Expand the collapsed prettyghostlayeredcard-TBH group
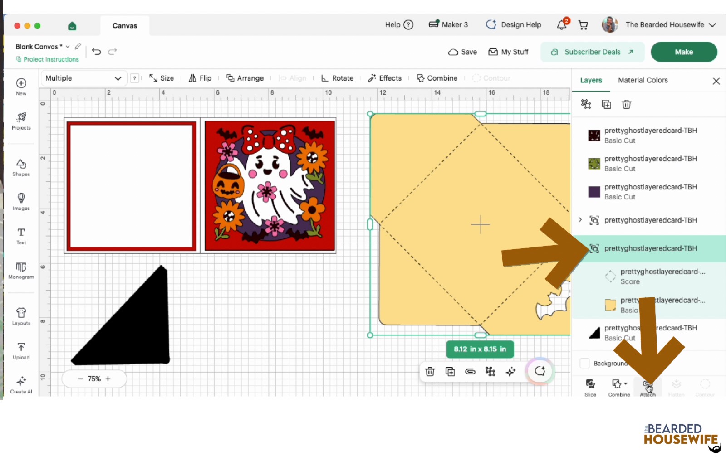 pyautogui.click(x=580, y=220)
